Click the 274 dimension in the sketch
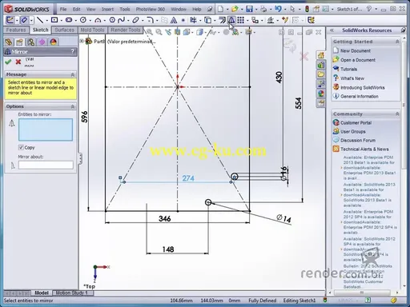Screen dimensions: 410x307 click(x=188, y=178)
